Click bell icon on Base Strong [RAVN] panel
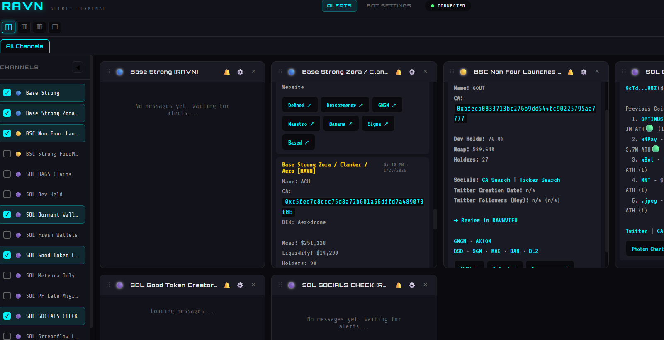This screenshot has width=664, height=340. coord(227,72)
